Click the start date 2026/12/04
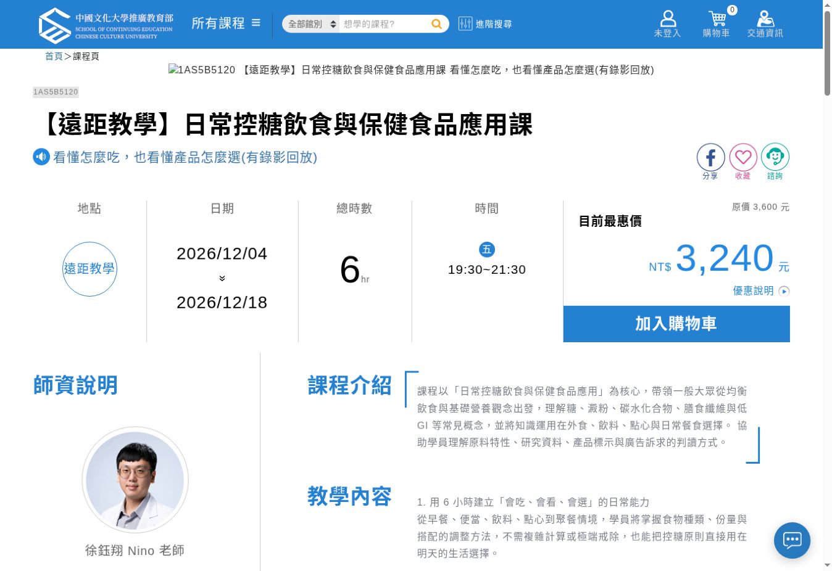Image resolution: width=832 pixels, height=571 pixels. pyautogui.click(x=222, y=253)
